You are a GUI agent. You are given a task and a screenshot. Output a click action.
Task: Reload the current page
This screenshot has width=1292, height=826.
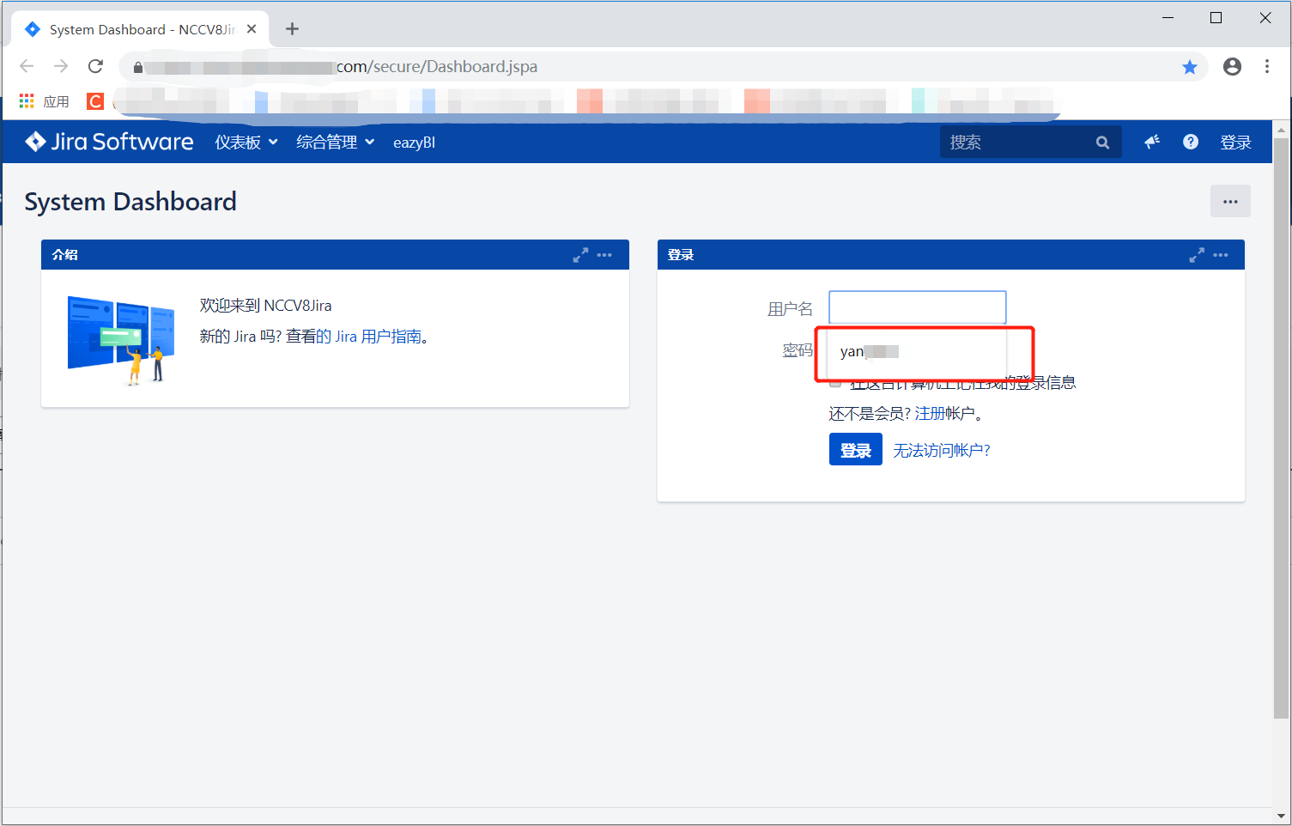[95, 66]
